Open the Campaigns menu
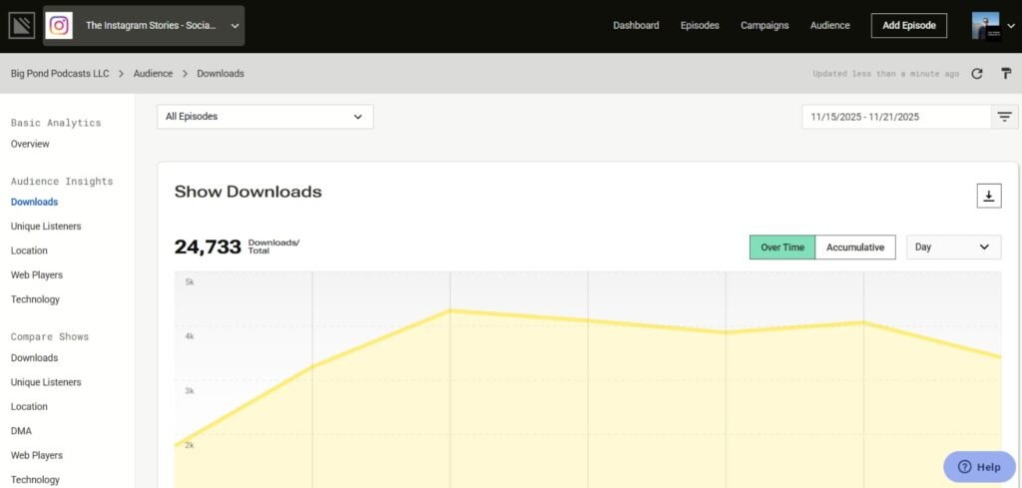The width and height of the screenshot is (1022, 488). click(765, 25)
